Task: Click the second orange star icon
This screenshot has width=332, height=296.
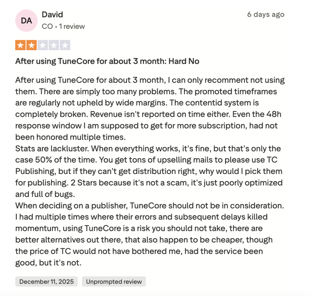Action: tap(31, 45)
